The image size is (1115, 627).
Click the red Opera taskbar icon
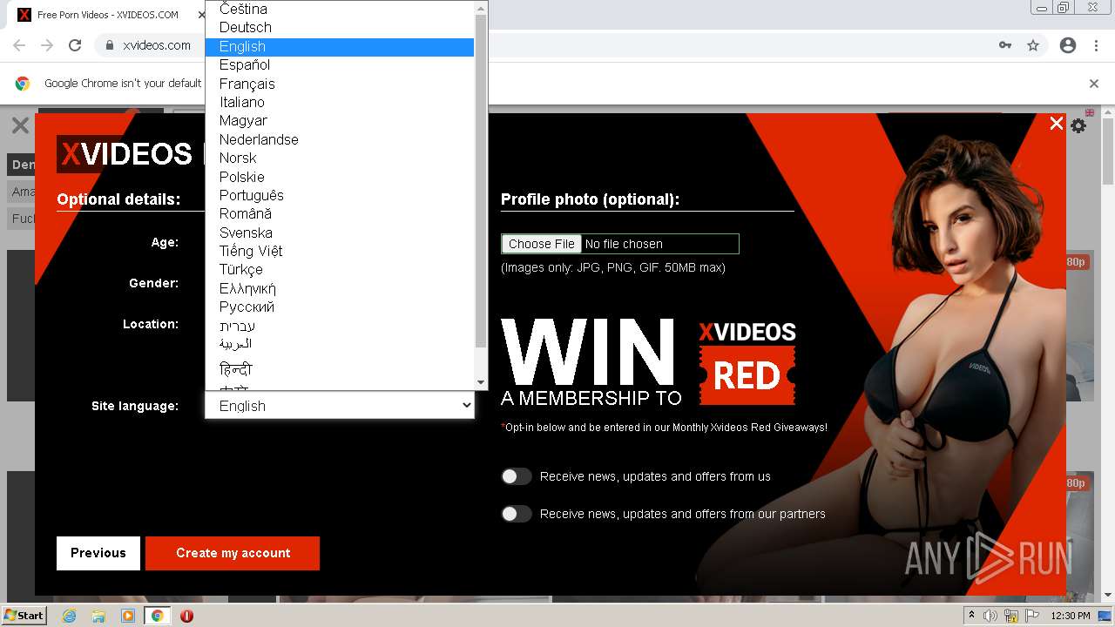click(186, 616)
